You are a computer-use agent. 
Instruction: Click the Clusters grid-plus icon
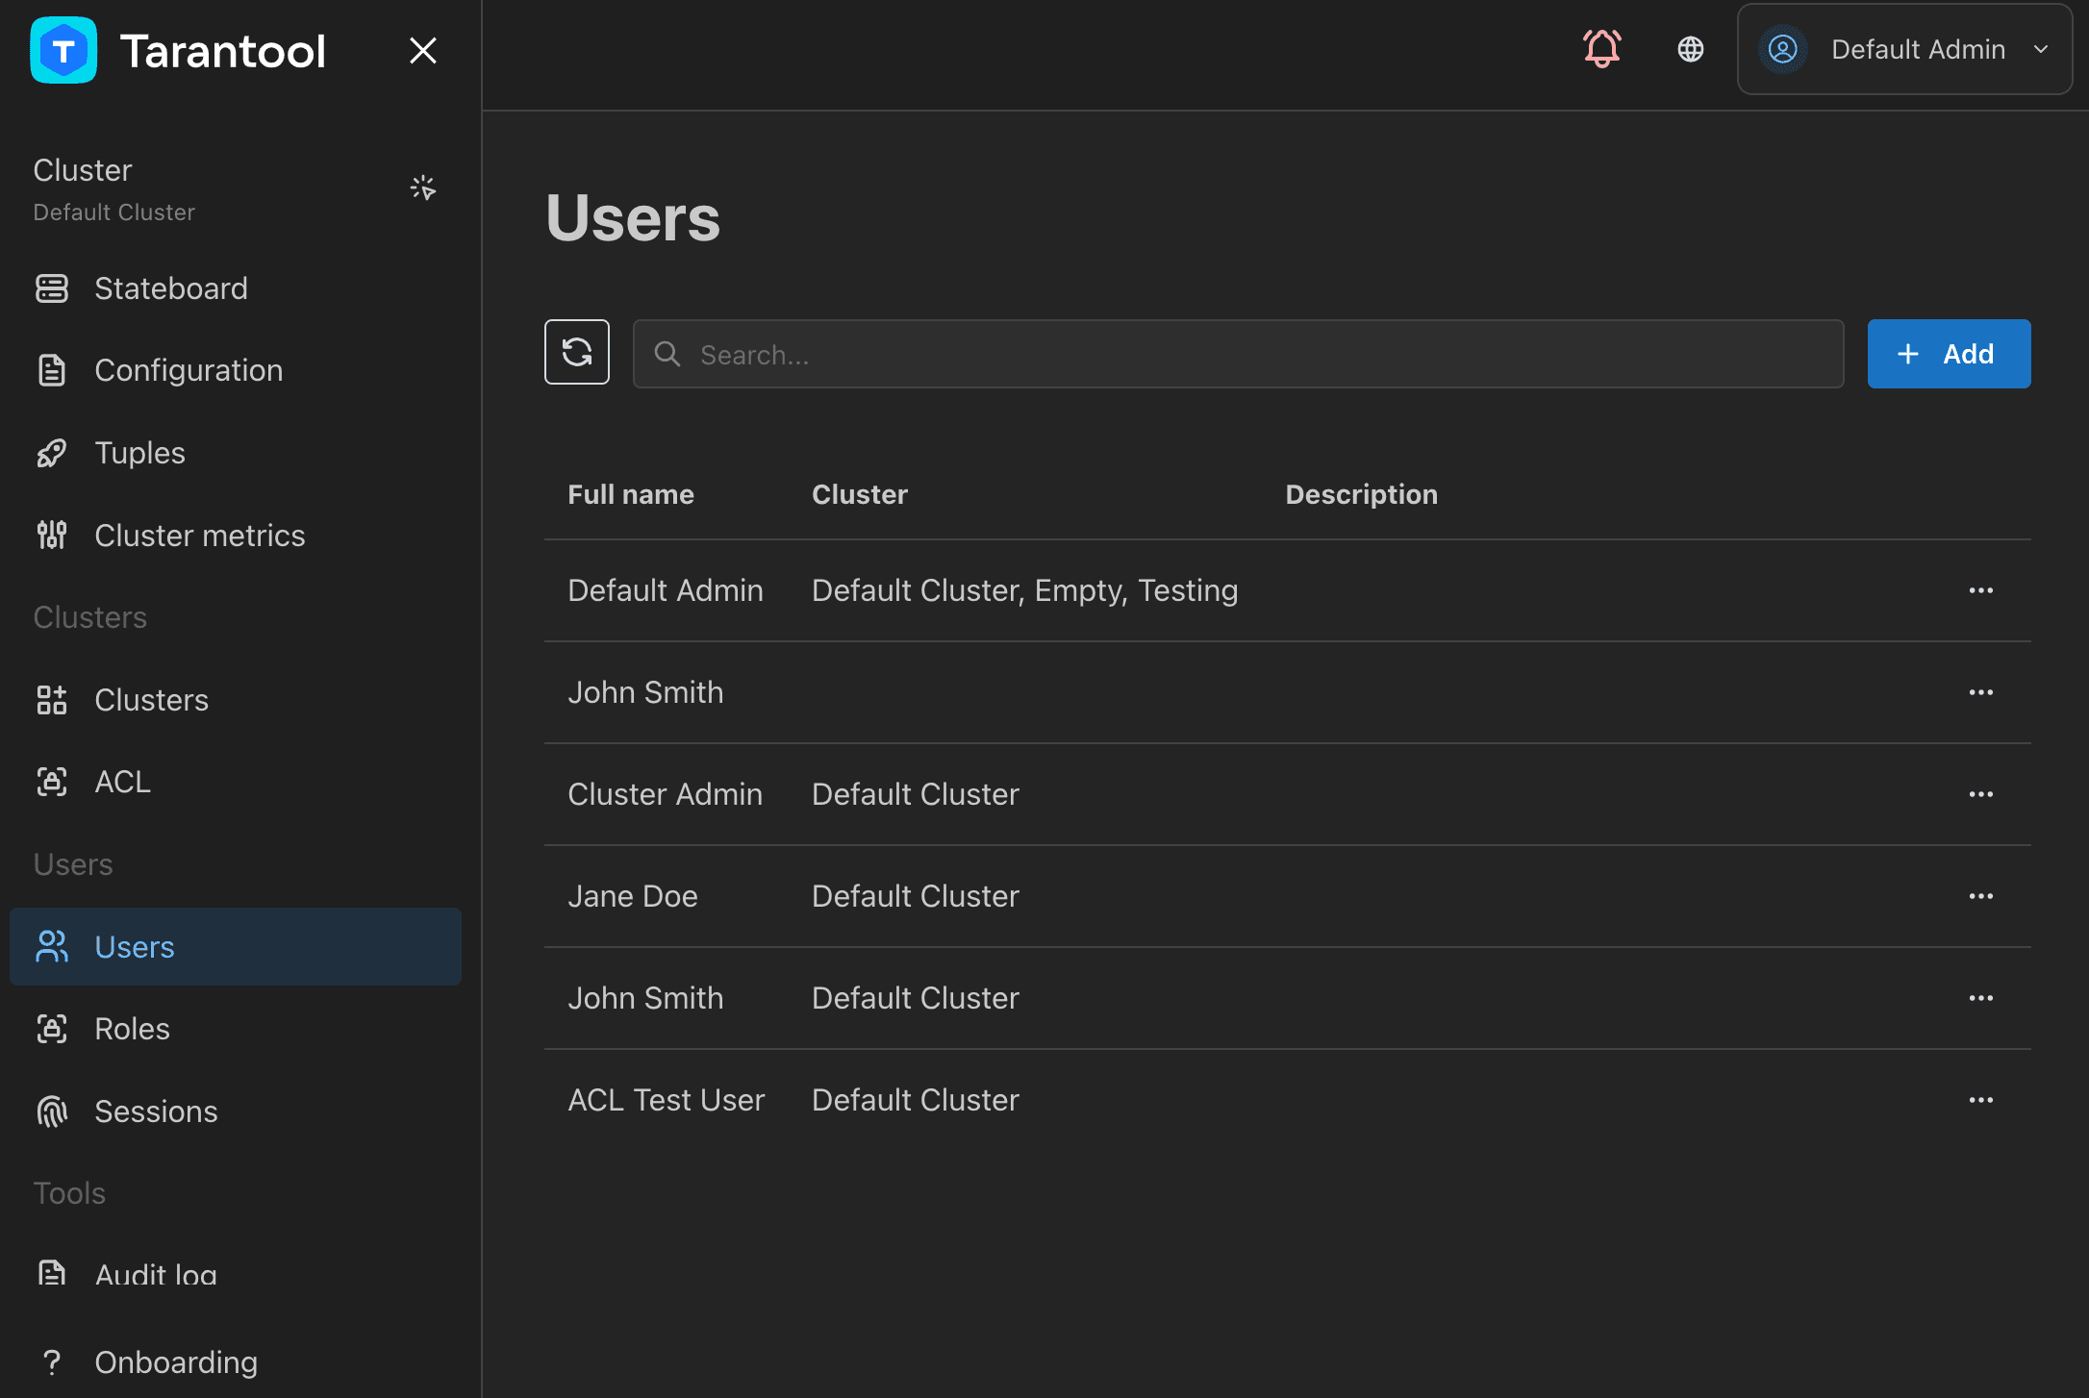(x=52, y=700)
